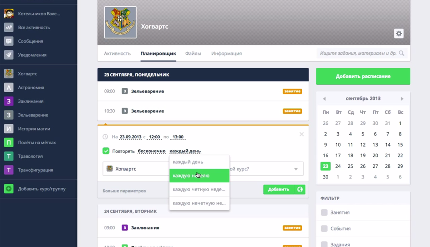
Task: Select 'every week' from repeat dropdown
Action: (199, 176)
